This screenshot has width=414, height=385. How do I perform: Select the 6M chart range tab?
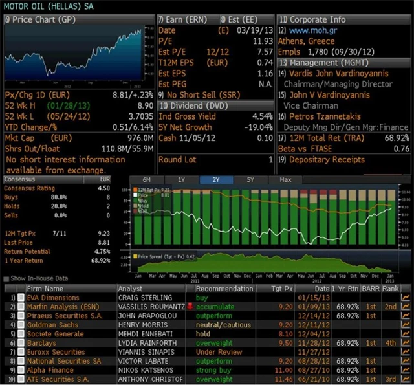pyautogui.click(x=146, y=179)
